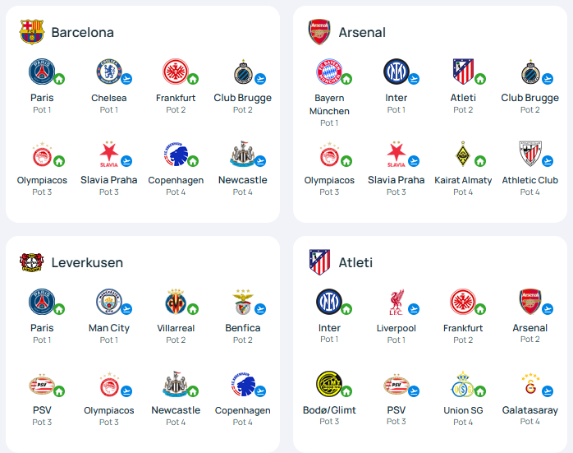Click the Barcelona crest in card header
The height and width of the screenshot is (453, 573).
[x=32, y=32]
